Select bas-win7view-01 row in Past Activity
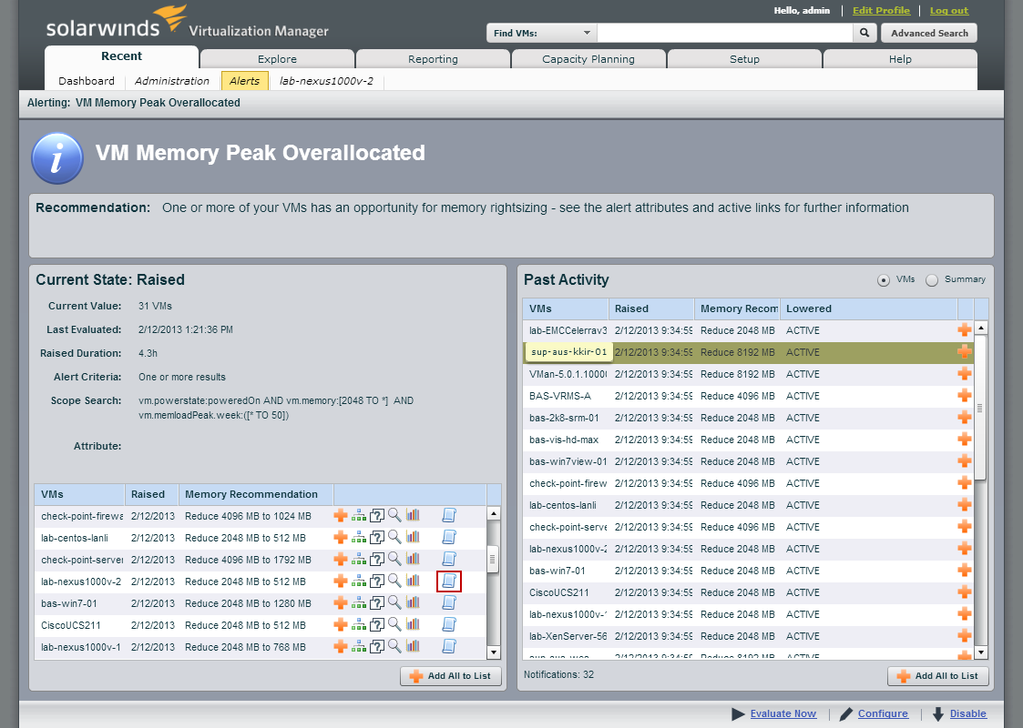The width and height of the screenshot is (1023, 728). (748, 461)
